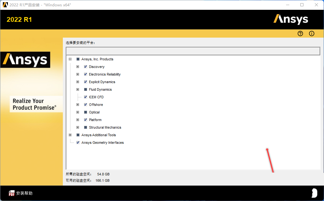The width and height of the screenshot is (324, 201).
Task: Open the 安装帮助 link
Action: (24, 193)
